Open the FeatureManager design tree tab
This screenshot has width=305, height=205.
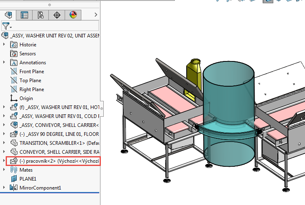pyautogui.click(x=9, y=15)
